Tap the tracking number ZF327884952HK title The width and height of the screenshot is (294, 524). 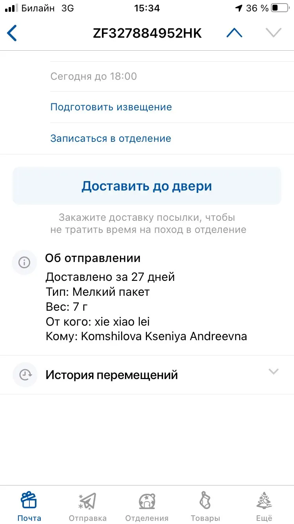tap(147, 33)
